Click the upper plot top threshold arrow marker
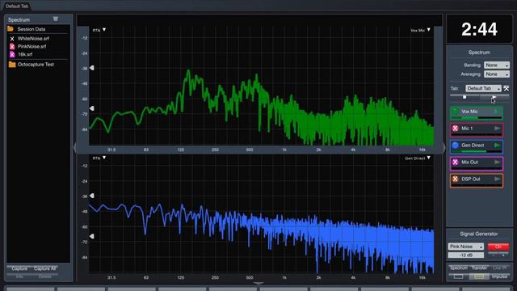The image size is (517, 291). [92, 68]
